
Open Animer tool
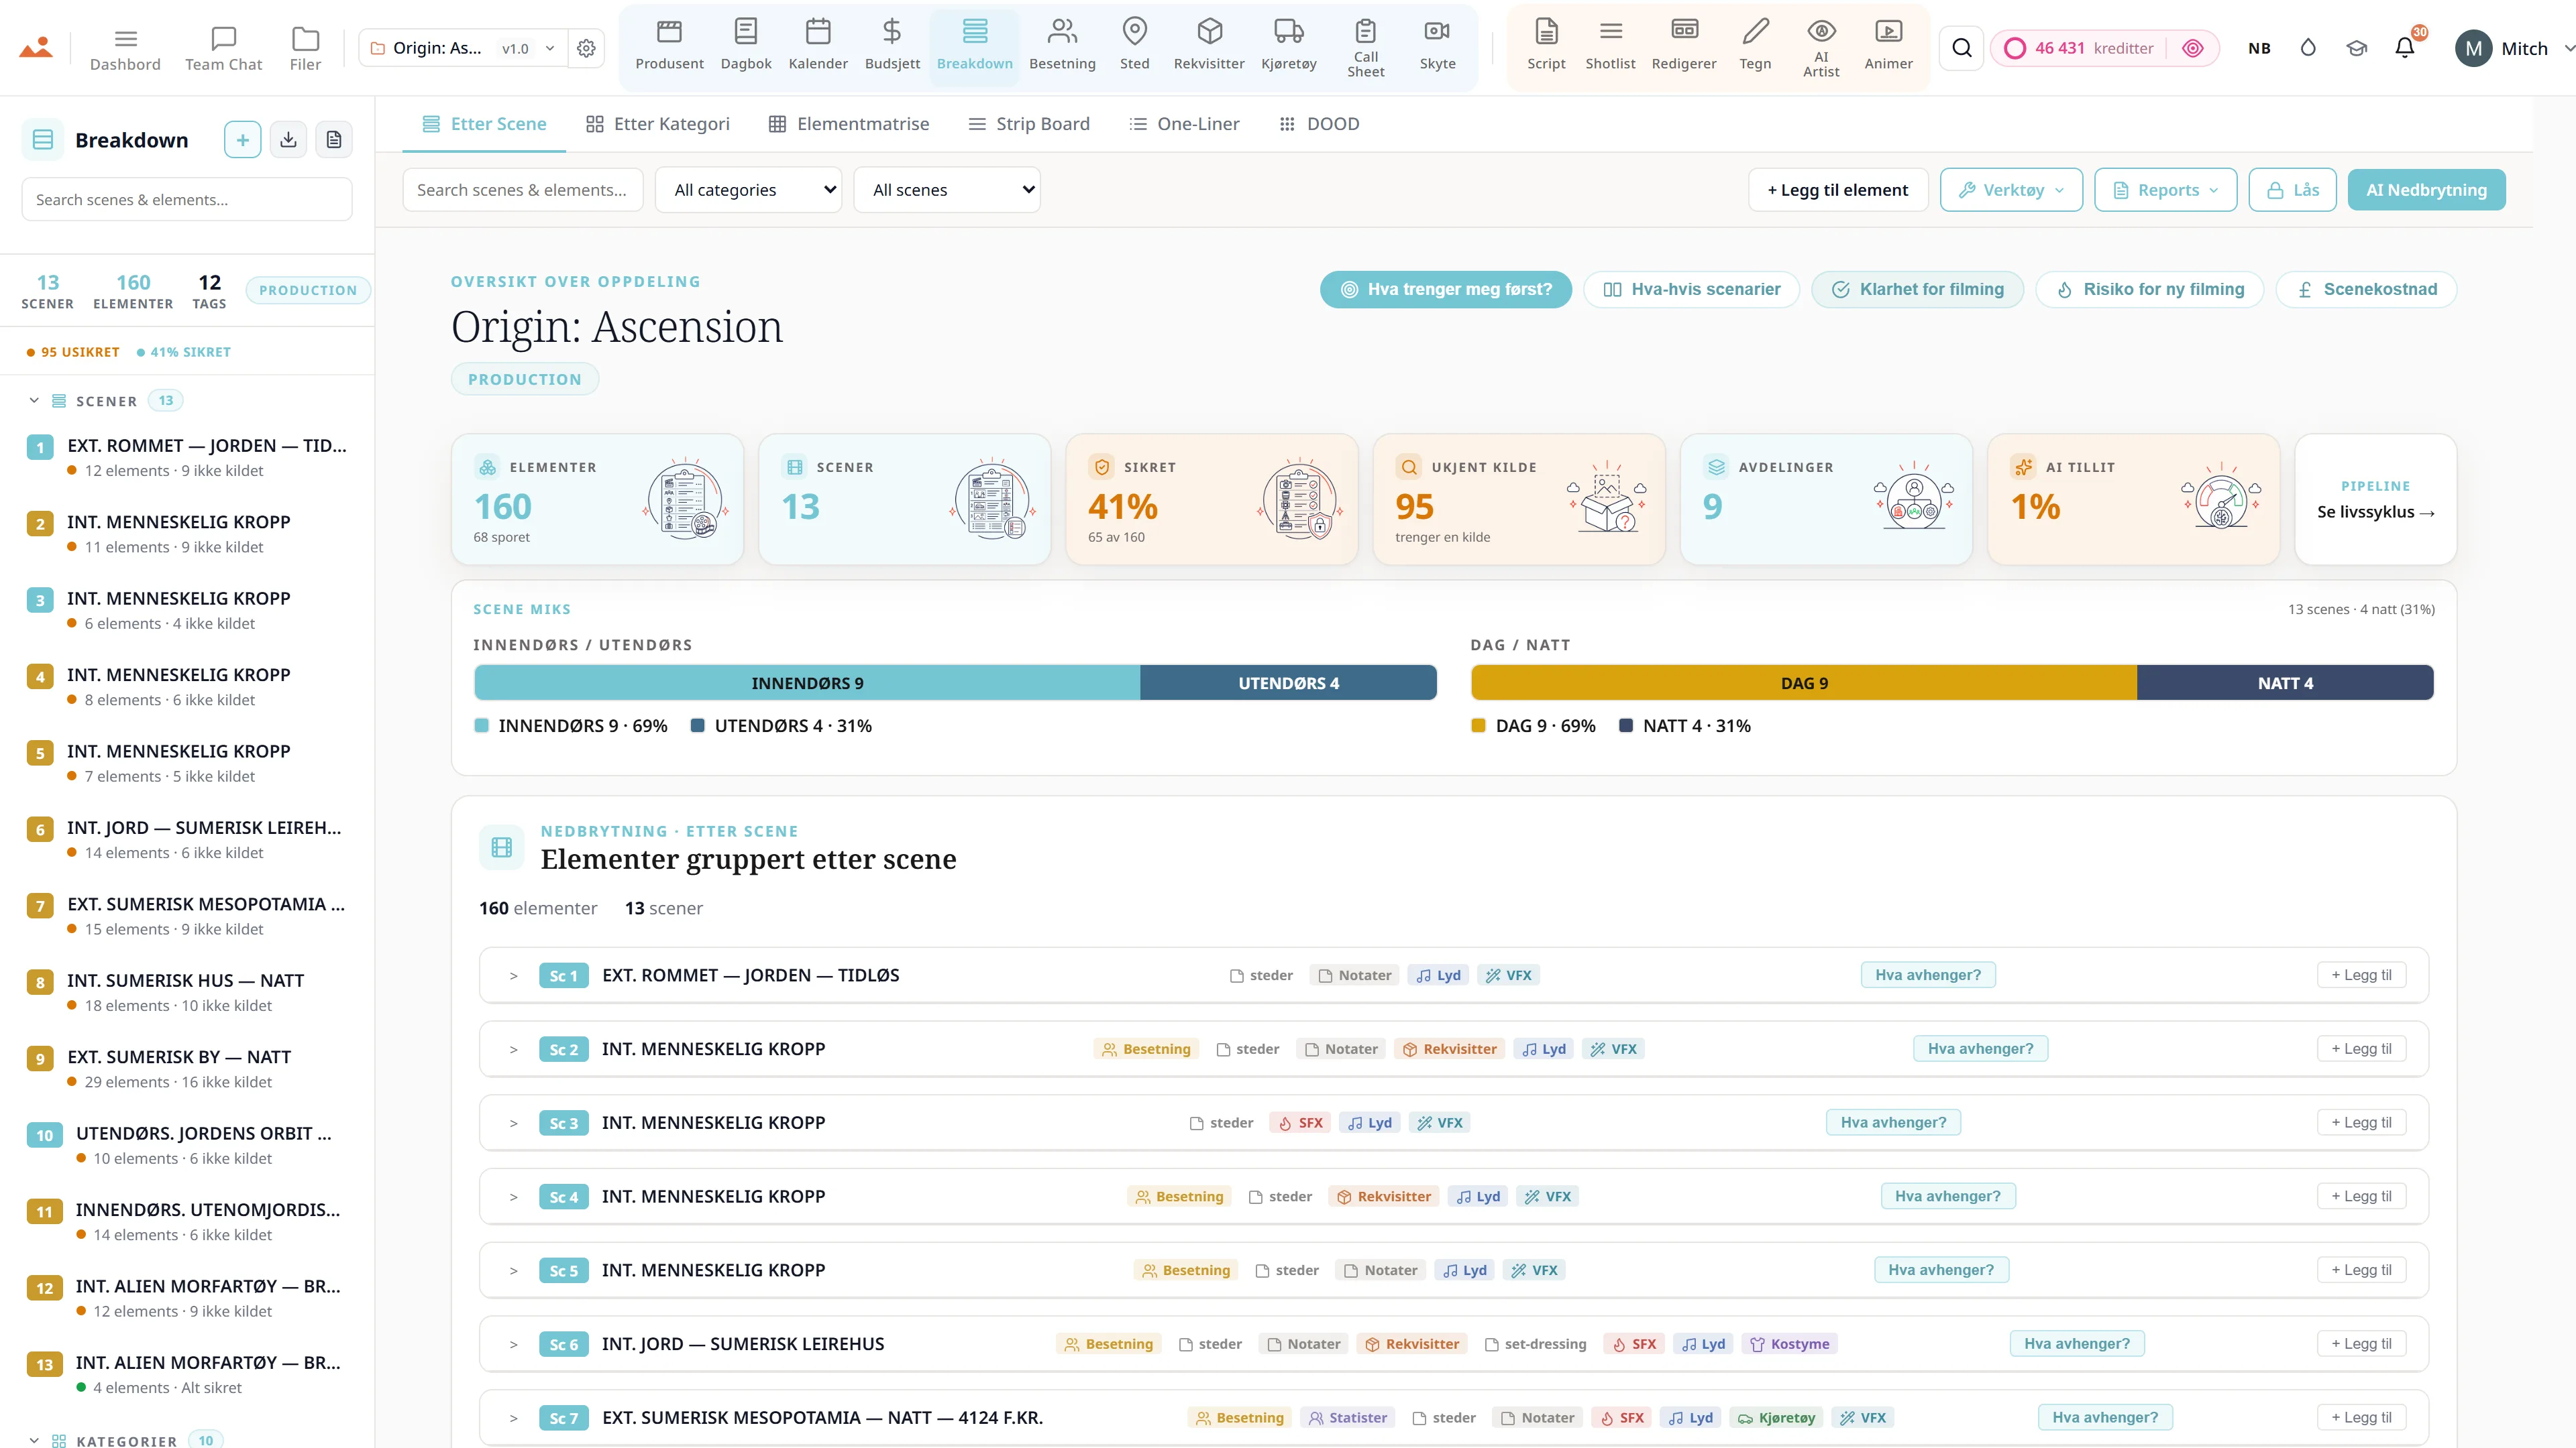[x=1888, y=46]
